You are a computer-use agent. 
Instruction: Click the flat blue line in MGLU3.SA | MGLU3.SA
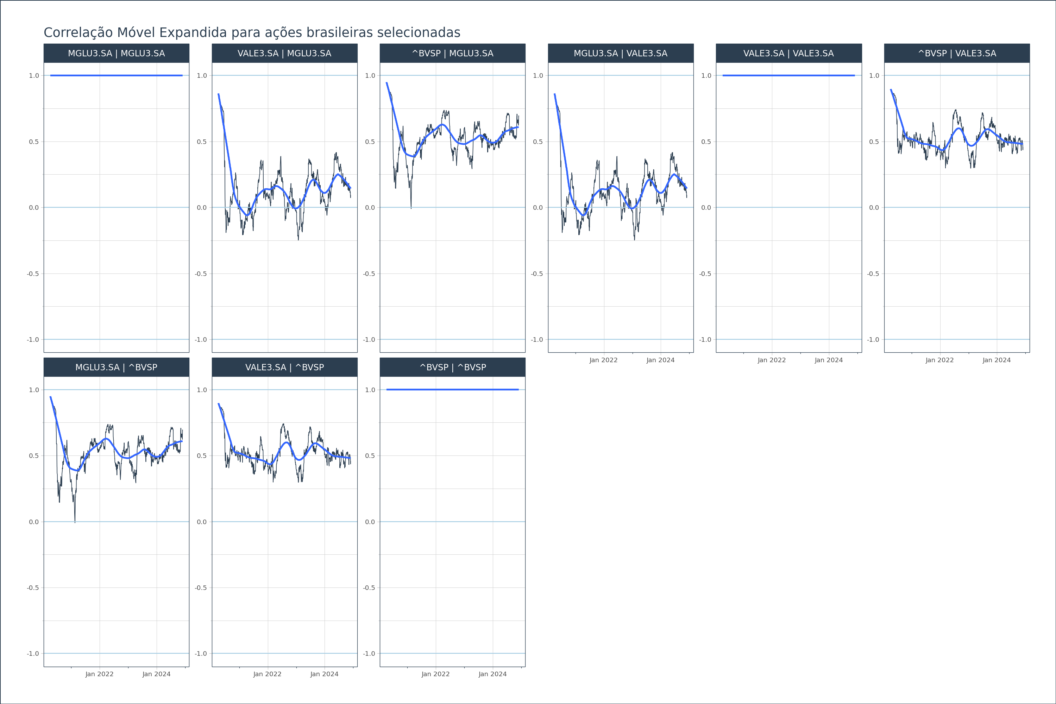116,75
